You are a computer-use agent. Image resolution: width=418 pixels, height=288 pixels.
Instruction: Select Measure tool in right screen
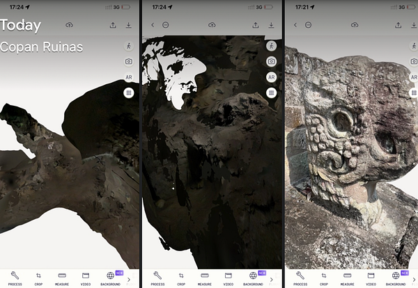[x=347, y=279]
